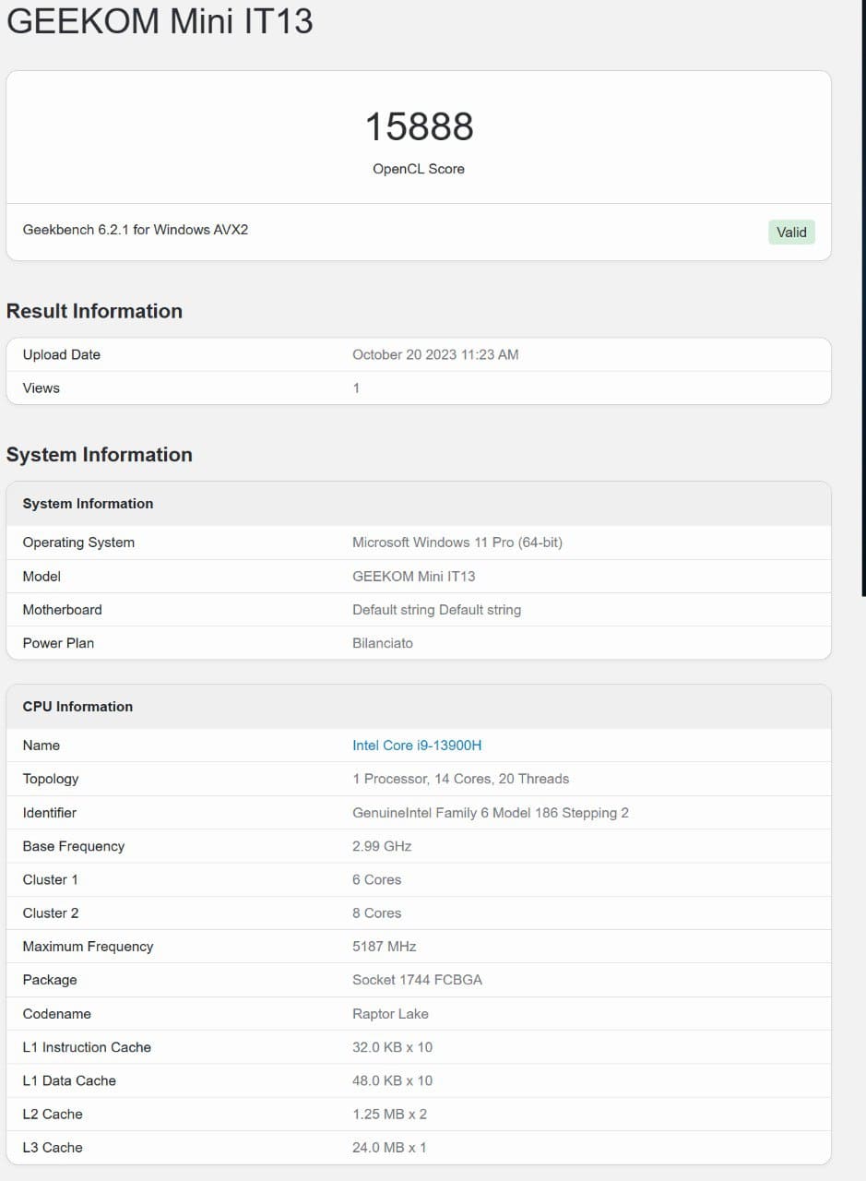Click the L1 Instruction Cache label
The height and width of the screenshot is (1181, 866).
87,1047
